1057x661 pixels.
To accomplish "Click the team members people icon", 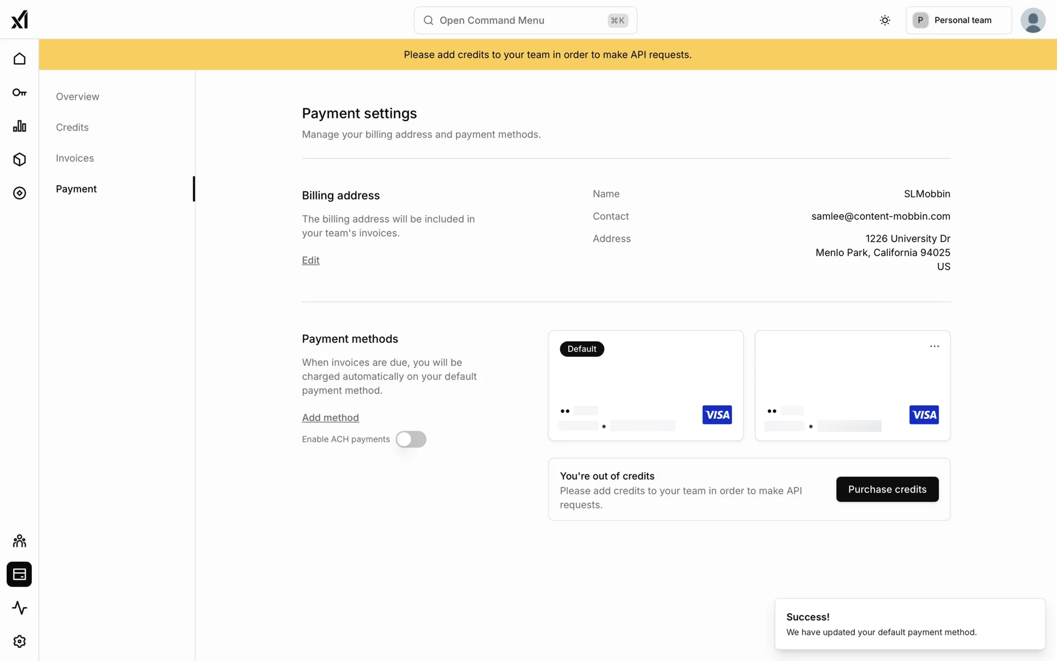I will tap(19, 541).
